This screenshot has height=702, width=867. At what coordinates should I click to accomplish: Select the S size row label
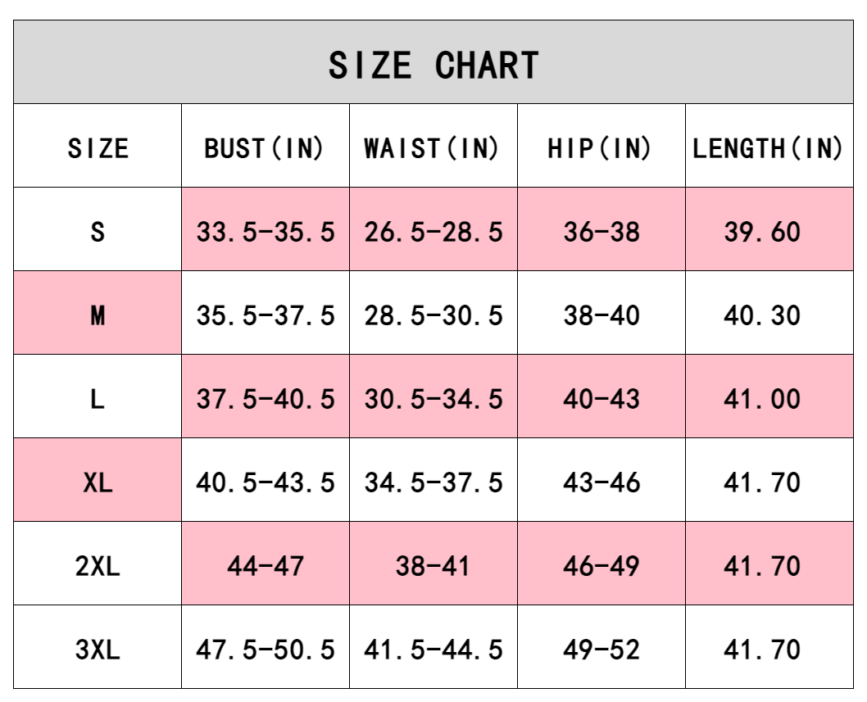coord(98,232)
